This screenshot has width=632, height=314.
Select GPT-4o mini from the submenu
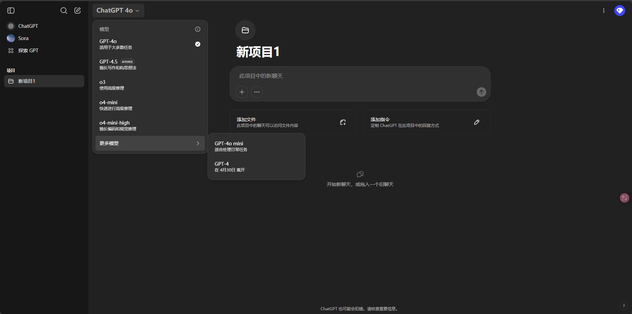coord(256,146)
